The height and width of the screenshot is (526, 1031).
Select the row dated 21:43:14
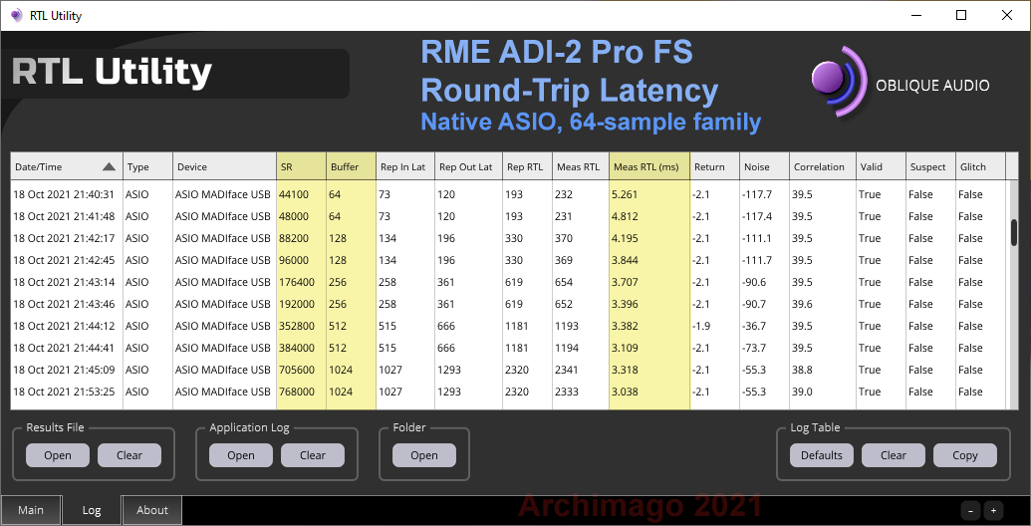coord(508,282)
